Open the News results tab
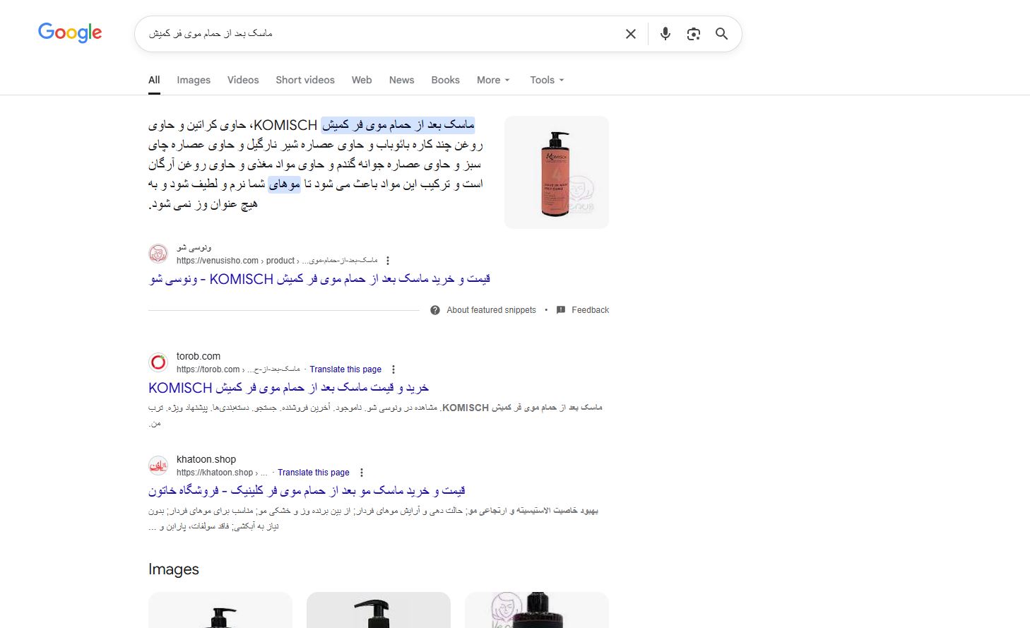This screenshot has height=628, width=1030. (401, 80)
